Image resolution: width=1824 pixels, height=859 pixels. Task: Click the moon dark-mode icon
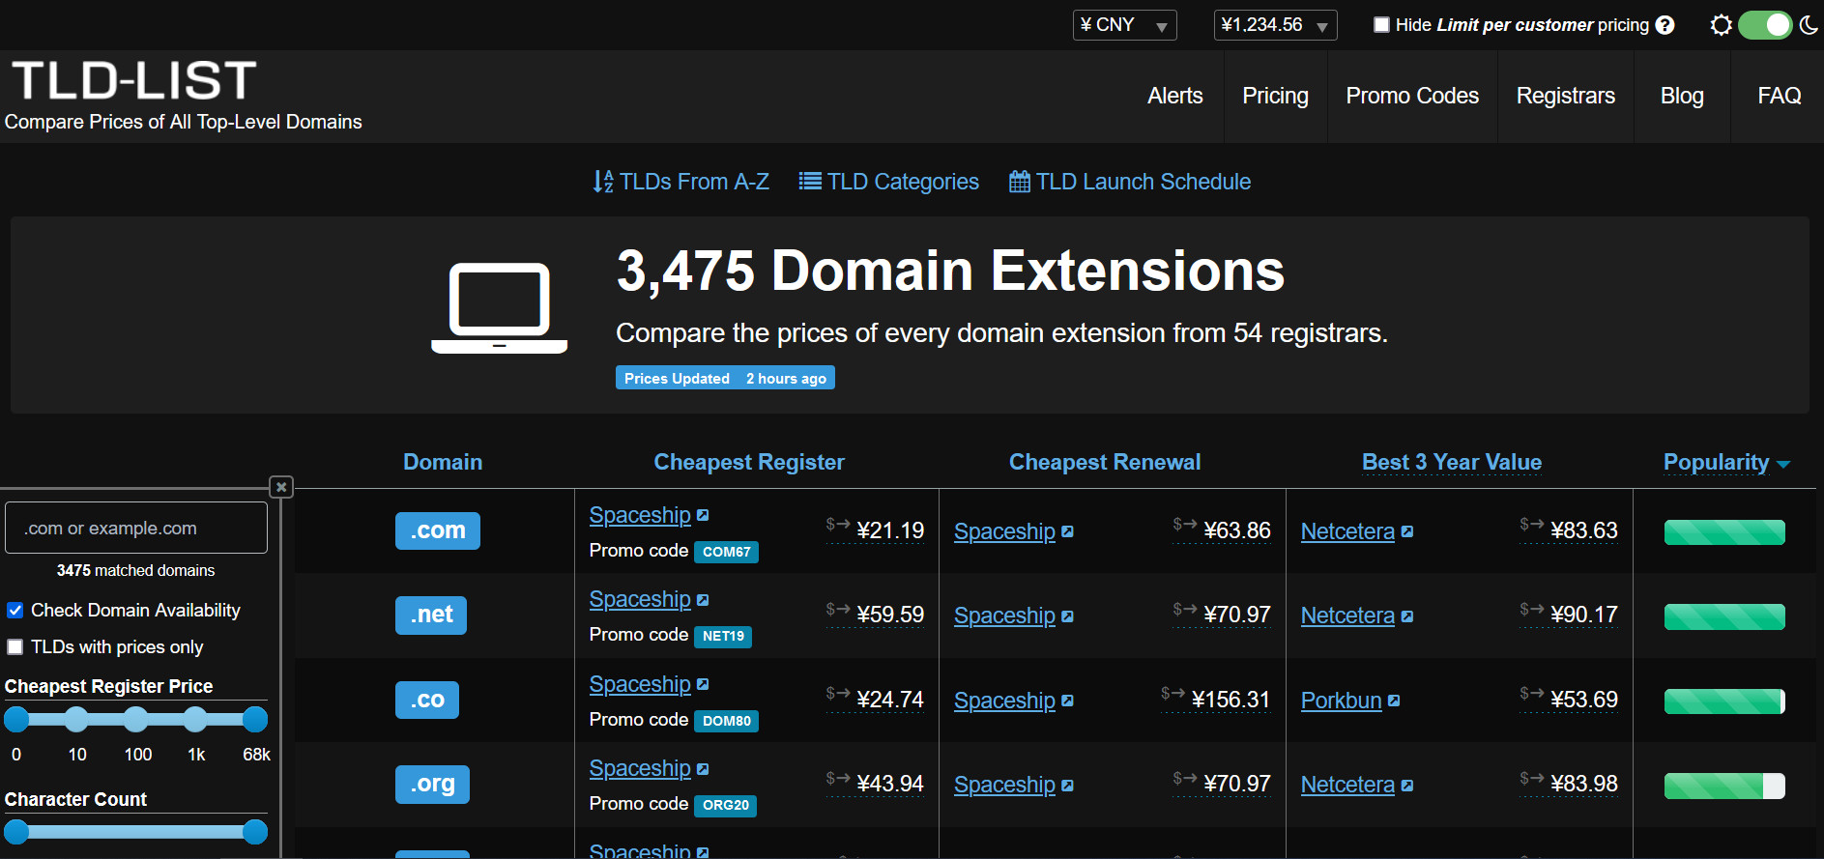coord(1809,25)
